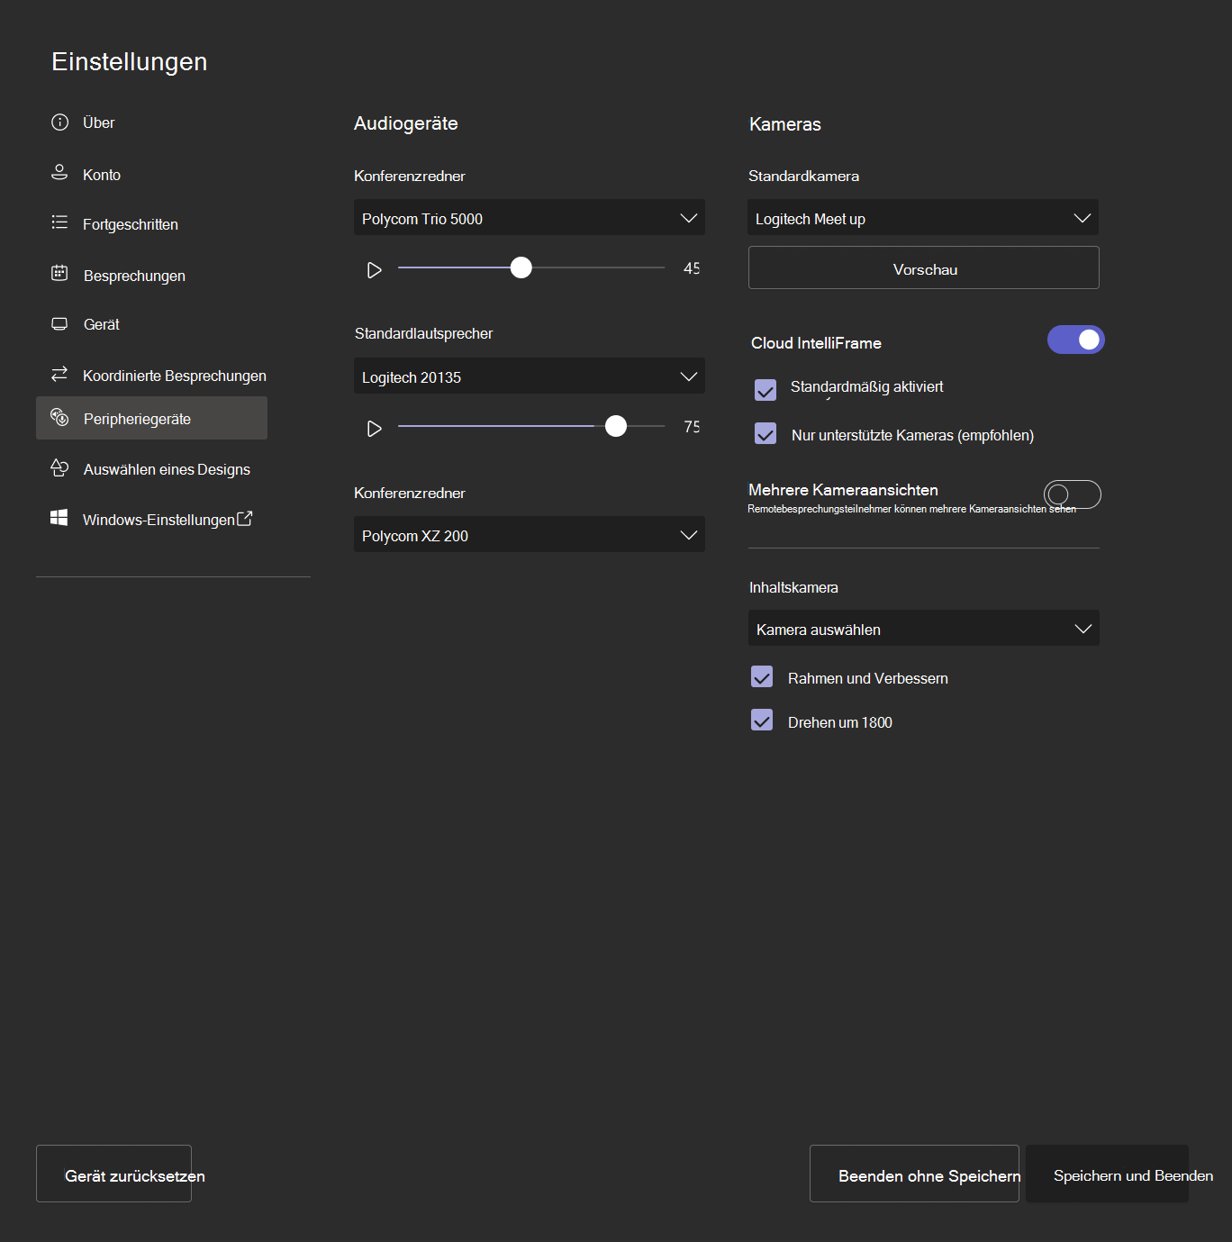Open the Polycom Trio 5000 dropdown
Image resolution: width=1232 pixels, height=1242 pixels.
(x=530, y=217)
